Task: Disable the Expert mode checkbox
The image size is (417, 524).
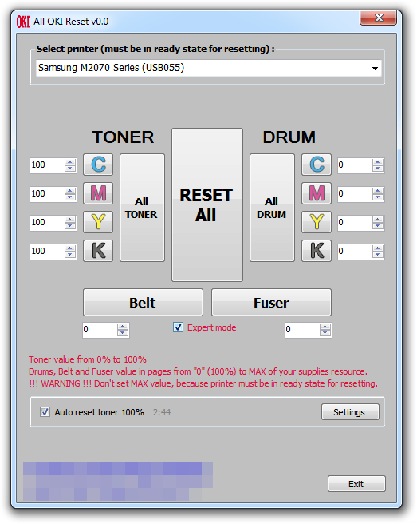Action: [x=178, y=327]
